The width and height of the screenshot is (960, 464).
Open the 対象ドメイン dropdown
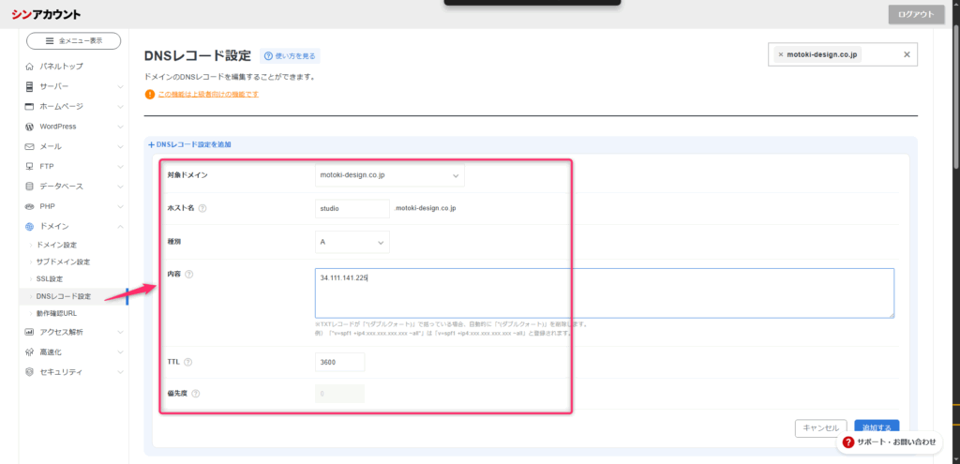pyautogui.click(x=389, y=175)
